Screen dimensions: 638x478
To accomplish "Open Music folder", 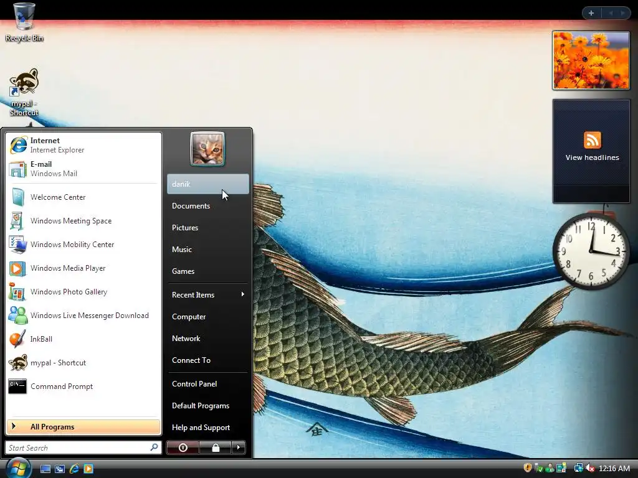I will (208, 250).
